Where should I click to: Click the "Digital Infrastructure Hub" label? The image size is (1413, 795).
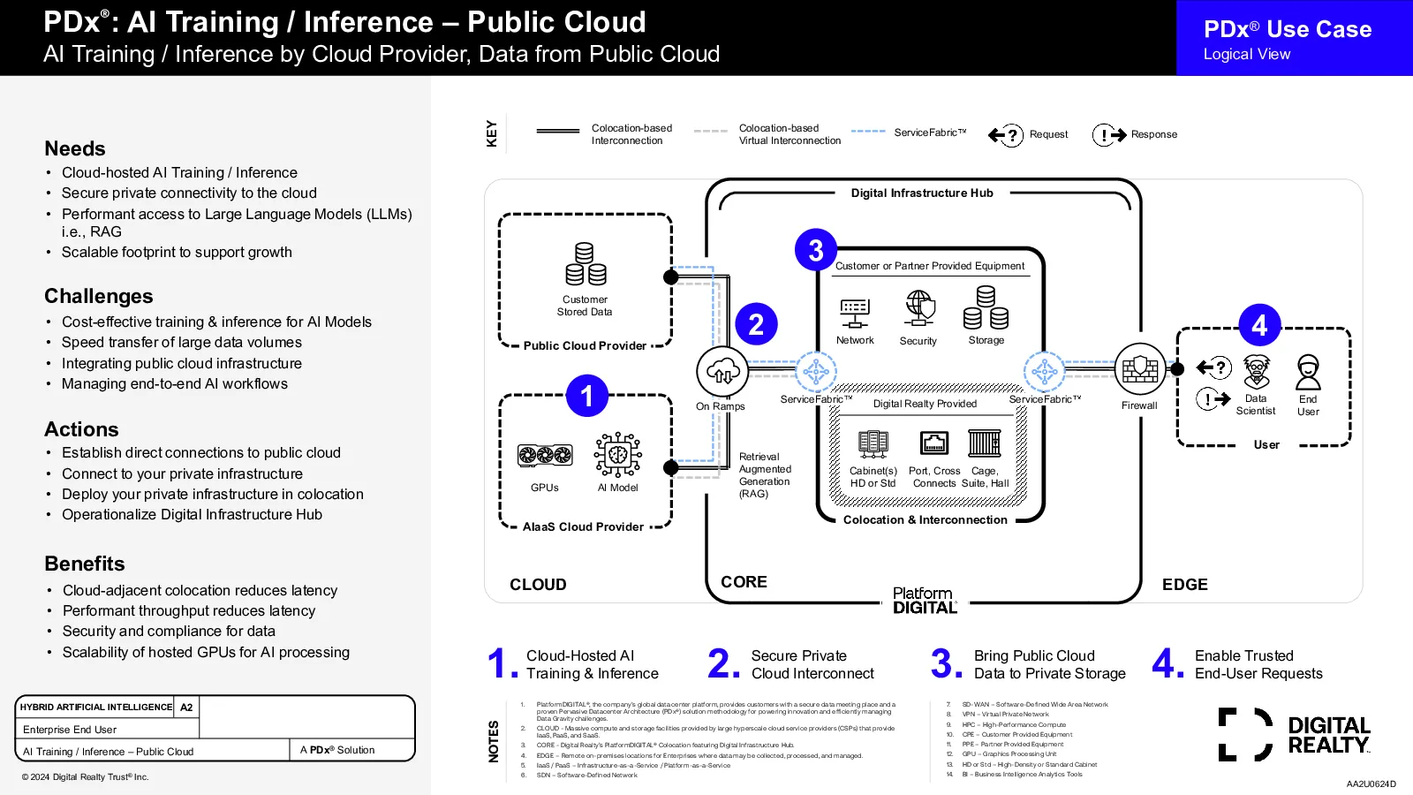[922, 193]
